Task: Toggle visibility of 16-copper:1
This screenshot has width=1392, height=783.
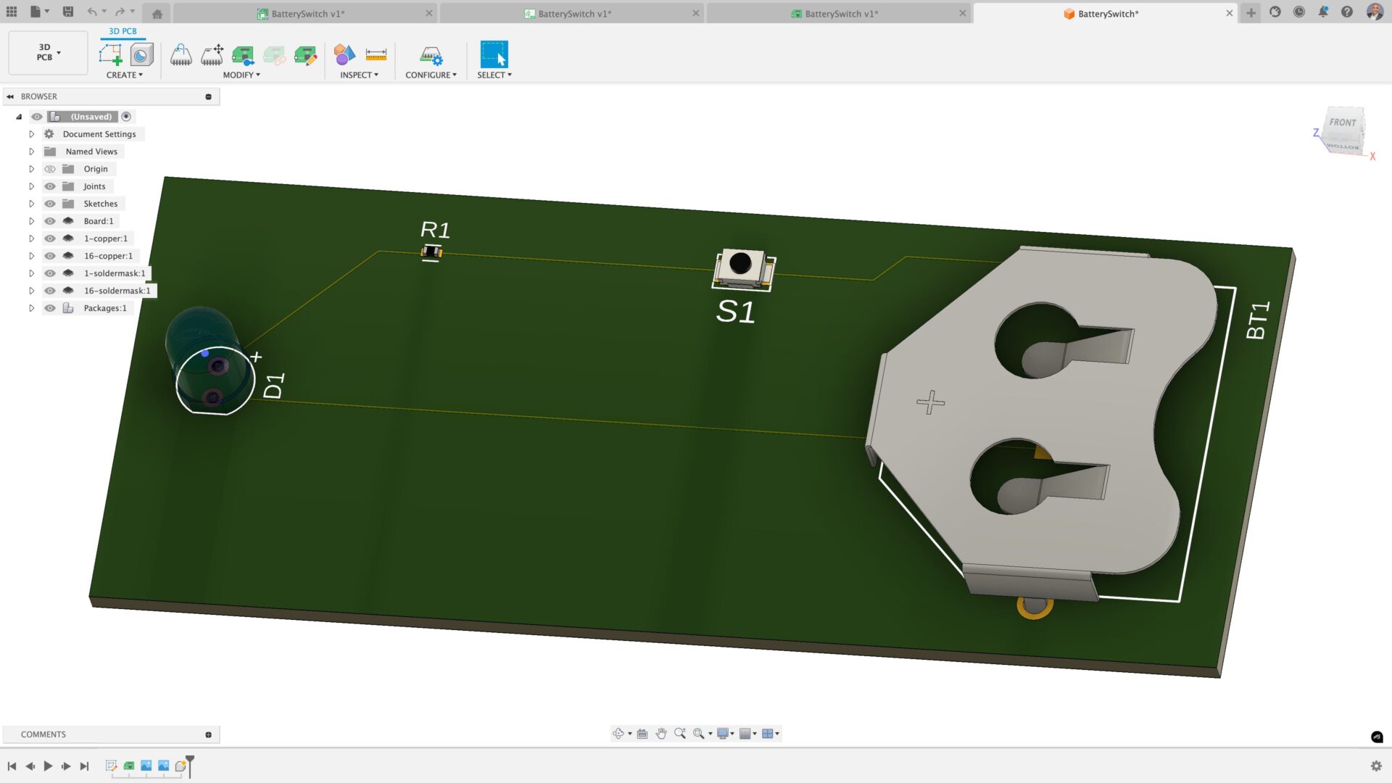Action: point(49,255)
